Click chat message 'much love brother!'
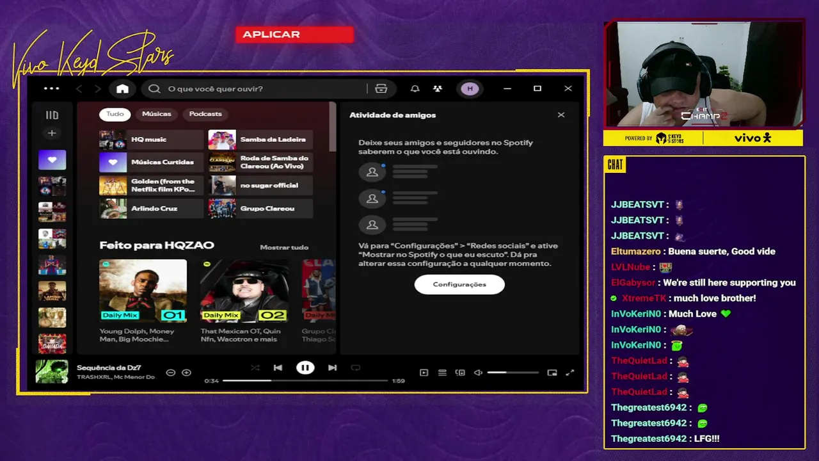 pos(715,298)
